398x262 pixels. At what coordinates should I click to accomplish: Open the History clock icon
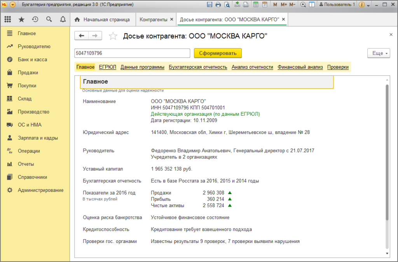pos(35,19)
